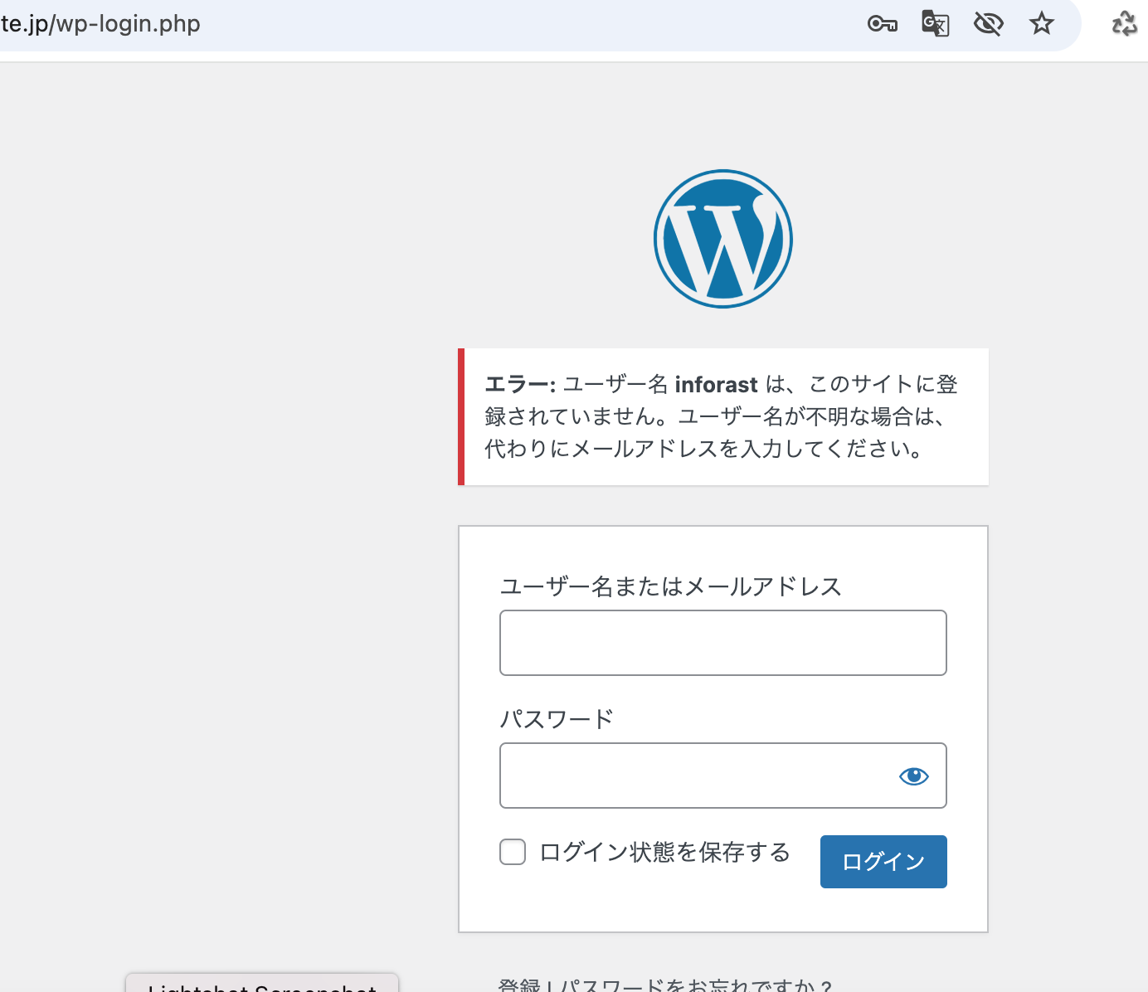Click the wp-login.php address bar URL
This screenshot has width=1148, height=992.
[100, 23]
